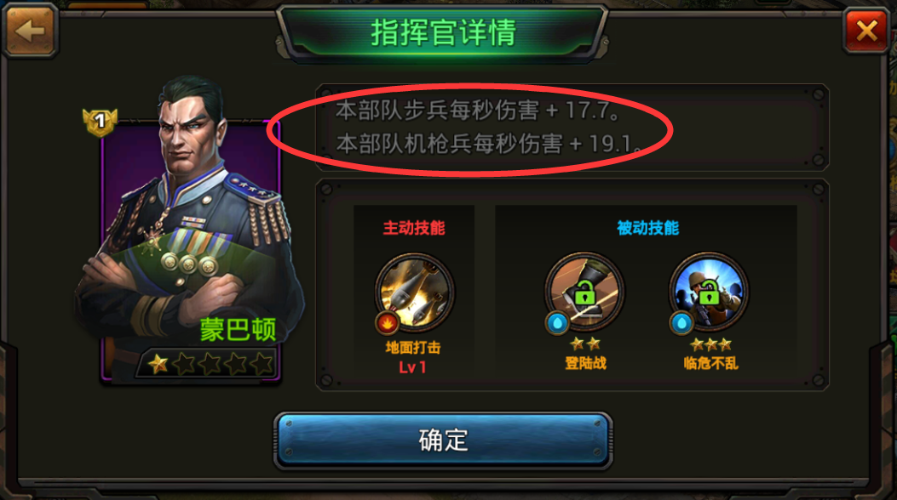Open the locked 临危不乱 passive skill
This screenshot has width=897, height=500.
click(x=708, y=292)
